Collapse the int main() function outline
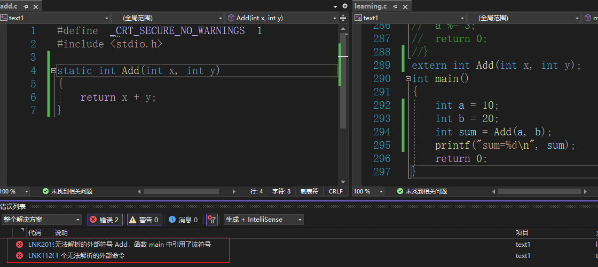Screen dimensions: 598x267 pyautogui.click(x=408, y=79)
